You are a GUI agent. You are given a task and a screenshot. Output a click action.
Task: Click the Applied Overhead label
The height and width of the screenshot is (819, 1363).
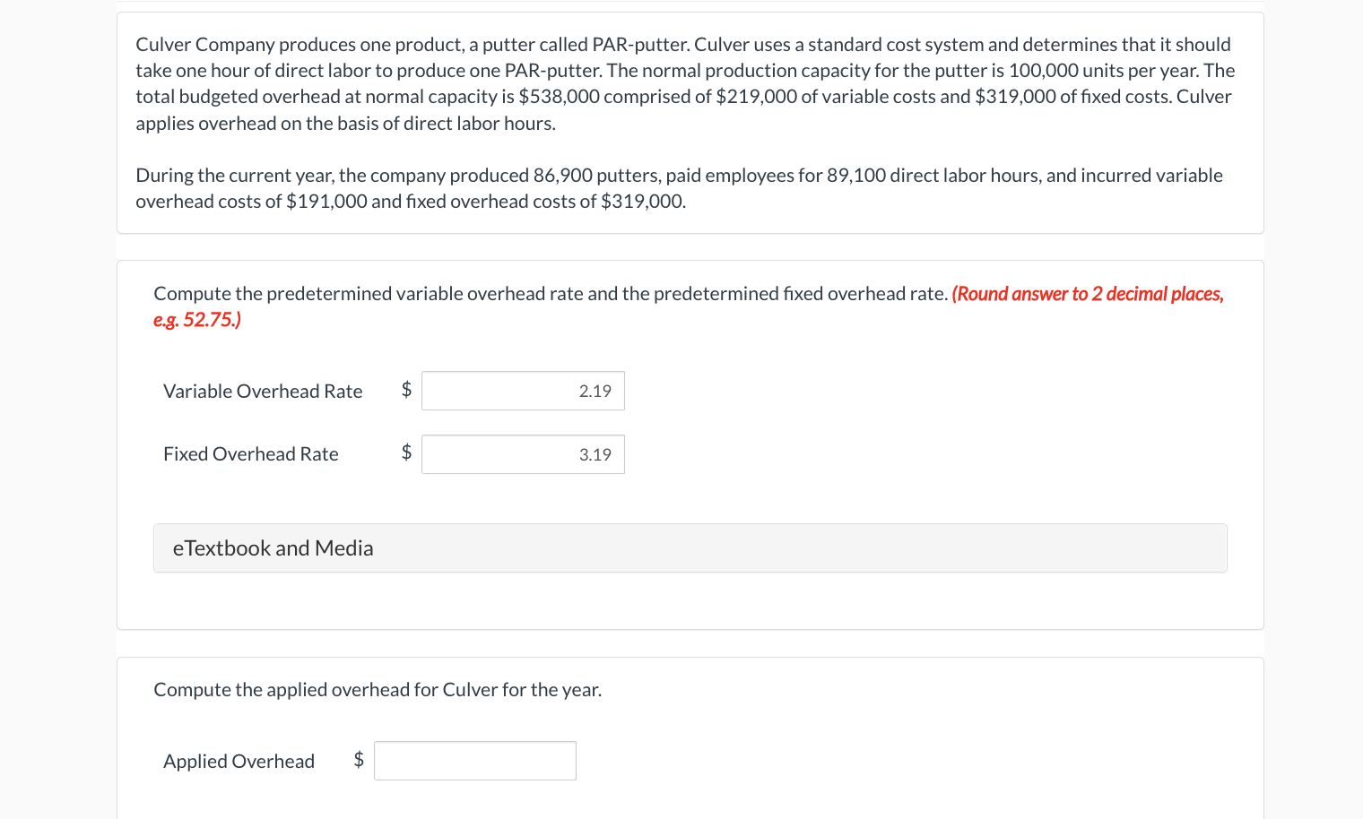[239, 762]
